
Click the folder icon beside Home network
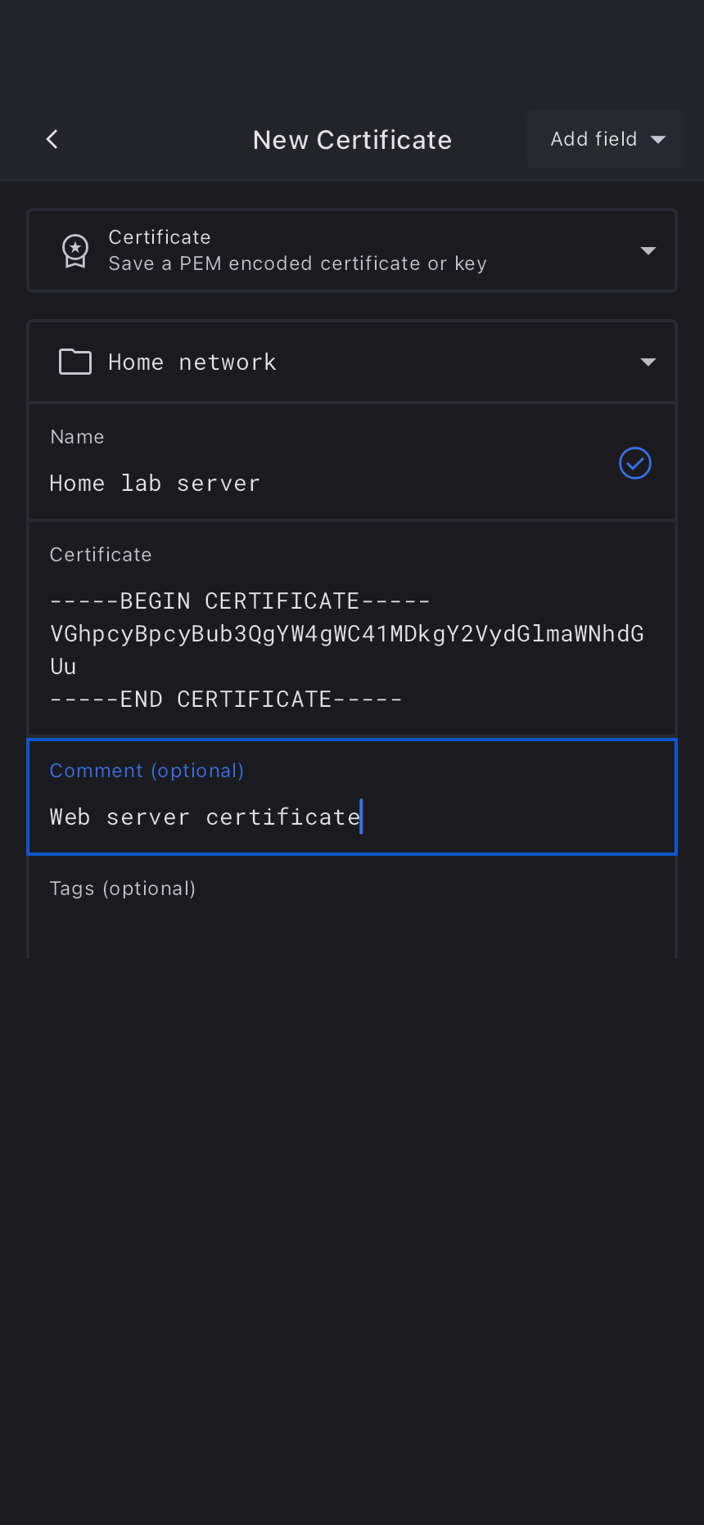[x=75, y=362]
